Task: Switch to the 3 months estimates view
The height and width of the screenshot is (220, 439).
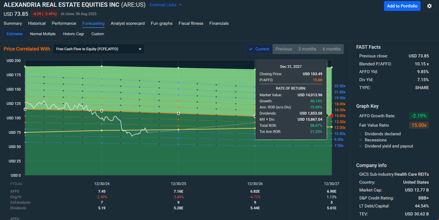Action: (x=307, y=49)
